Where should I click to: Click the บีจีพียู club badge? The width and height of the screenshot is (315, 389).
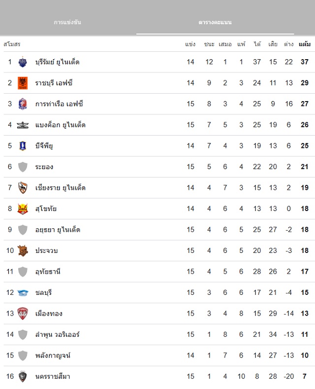pyautogui.click(x=23, y=146)
